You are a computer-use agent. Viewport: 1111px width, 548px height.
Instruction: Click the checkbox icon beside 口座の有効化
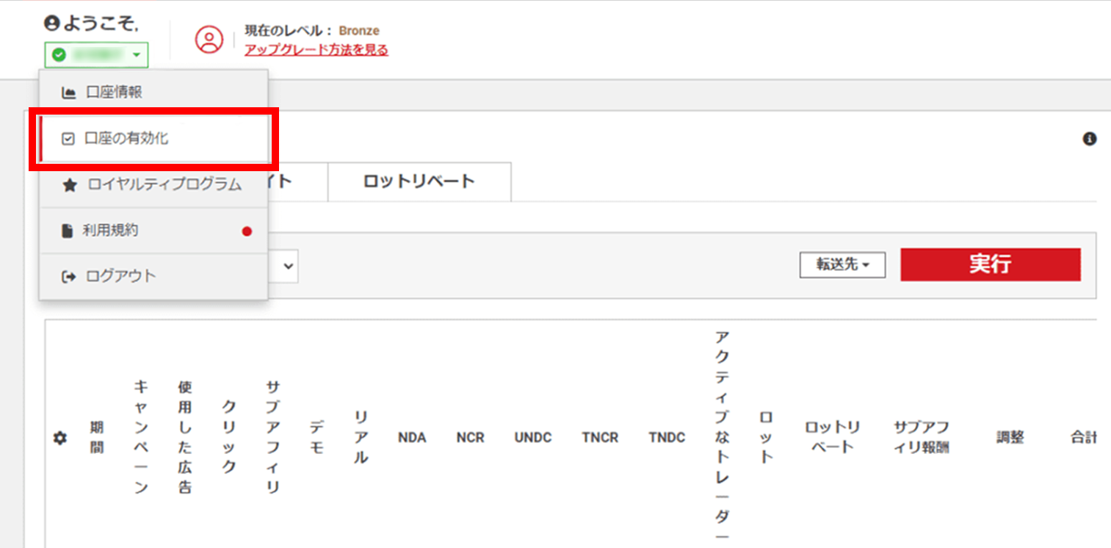click(x=68, y=139)
